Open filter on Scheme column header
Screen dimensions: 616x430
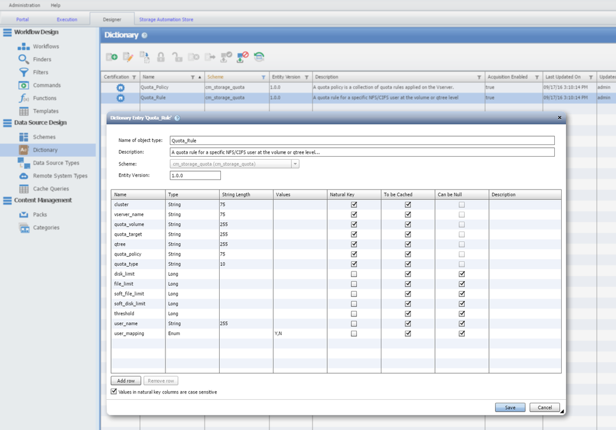pos(264,78)
